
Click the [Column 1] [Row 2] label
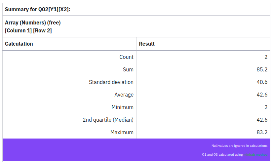[x=28, y=31]
